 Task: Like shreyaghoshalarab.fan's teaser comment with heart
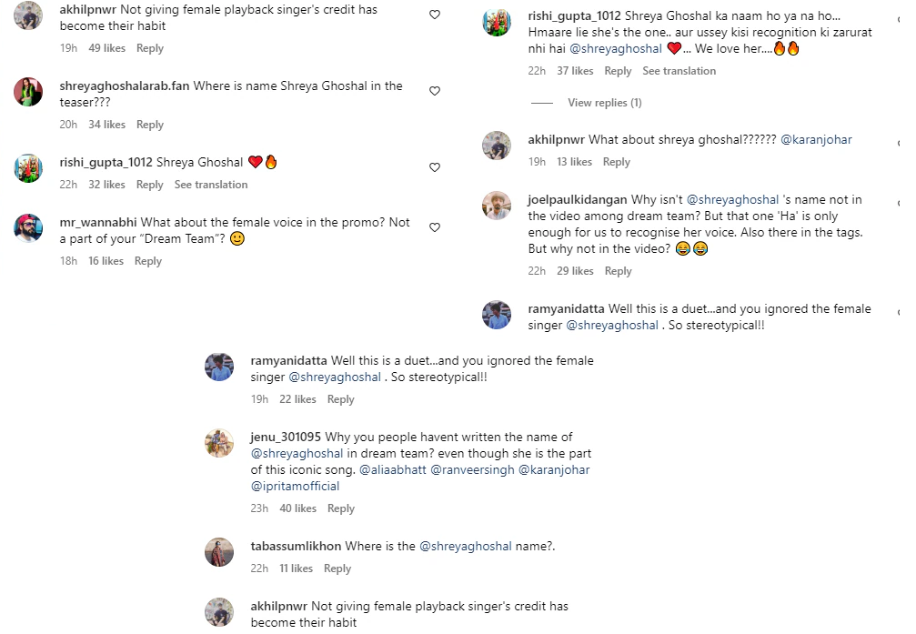pyautogui.click(x=435, y=91)
